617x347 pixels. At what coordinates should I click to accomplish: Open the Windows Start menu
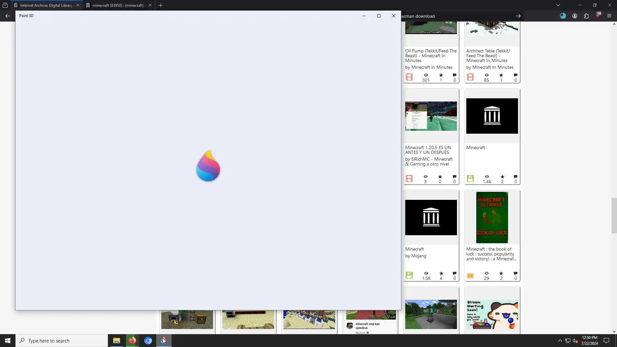click(8, 341)
